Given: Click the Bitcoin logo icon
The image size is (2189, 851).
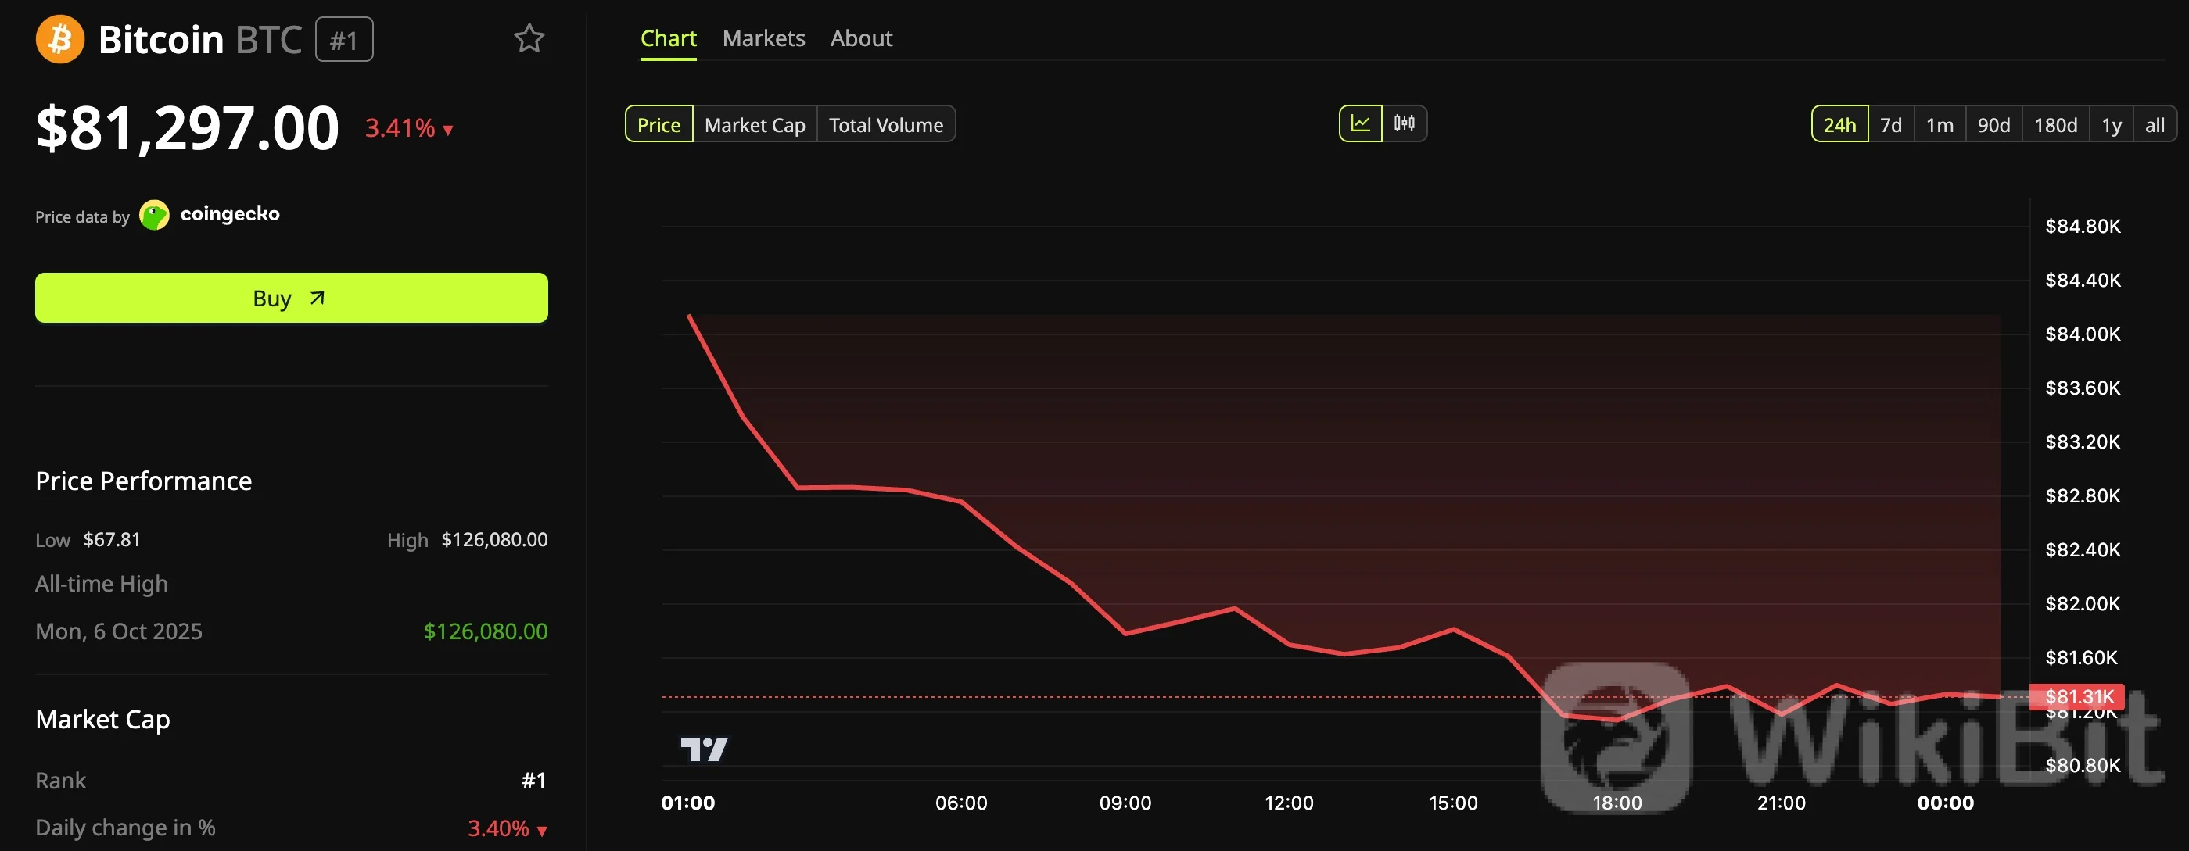Looking at the screenshot, I should click(59, 39).
